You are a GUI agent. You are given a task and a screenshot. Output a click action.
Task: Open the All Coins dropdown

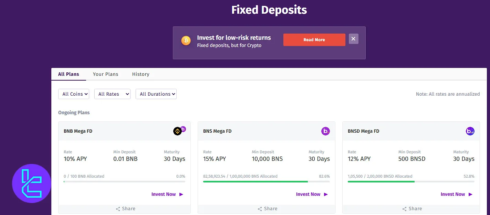(x=73, y=94)
